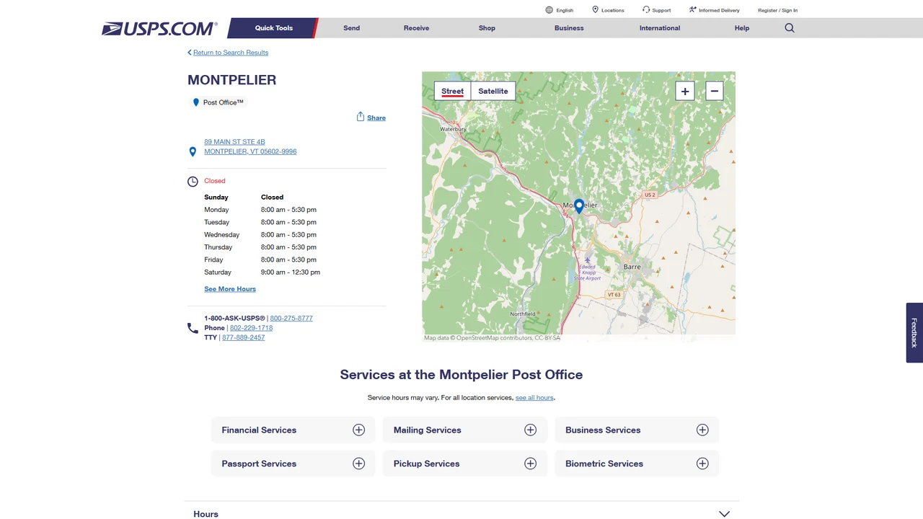Zoom out on the map

[x=714, y=91]
